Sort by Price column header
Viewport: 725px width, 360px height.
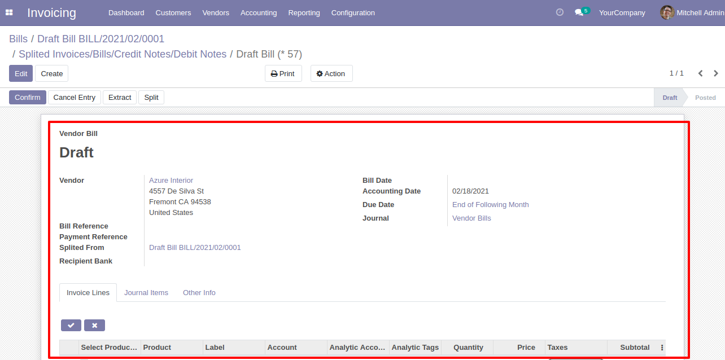click(x=519, y=348)
